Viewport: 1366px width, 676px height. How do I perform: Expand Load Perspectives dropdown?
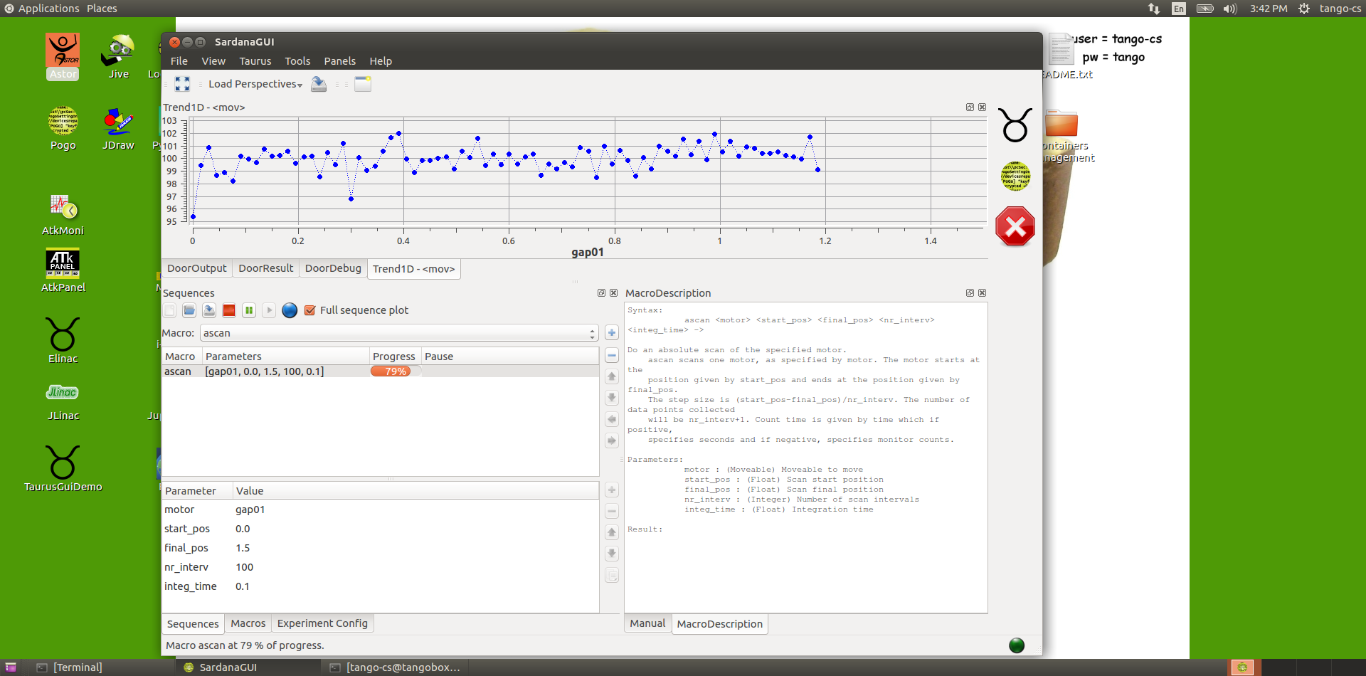pos(255,84)
